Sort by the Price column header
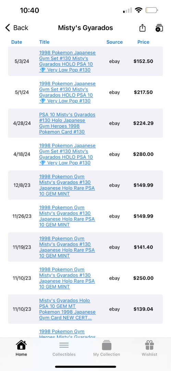Screen dimensions: 171x371 143,42
